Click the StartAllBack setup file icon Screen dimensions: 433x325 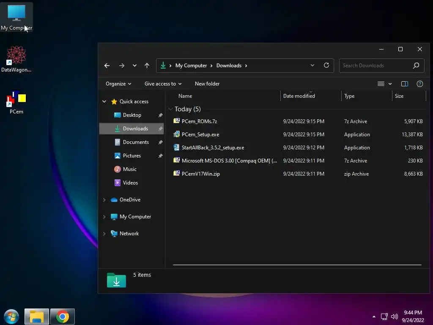(x=176, y=147)
